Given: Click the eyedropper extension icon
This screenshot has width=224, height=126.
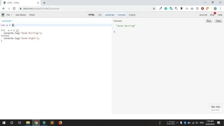Looking at the screenshot, I should click(161, 8).
